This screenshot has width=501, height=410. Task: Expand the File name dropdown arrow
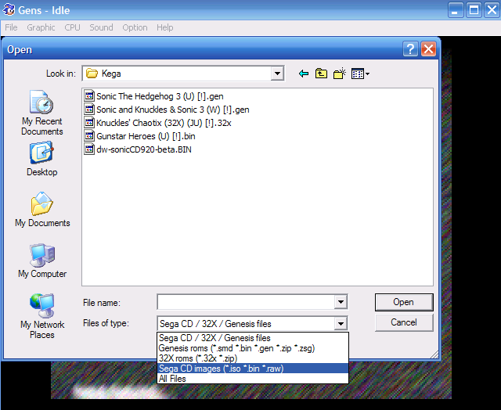[x=340, y=302]
